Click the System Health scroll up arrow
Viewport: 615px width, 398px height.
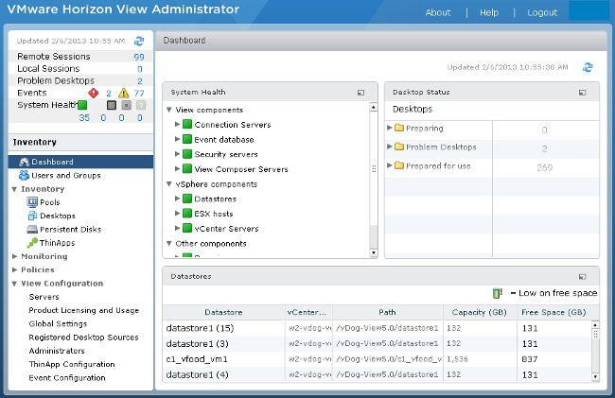[x=374, y=107]
